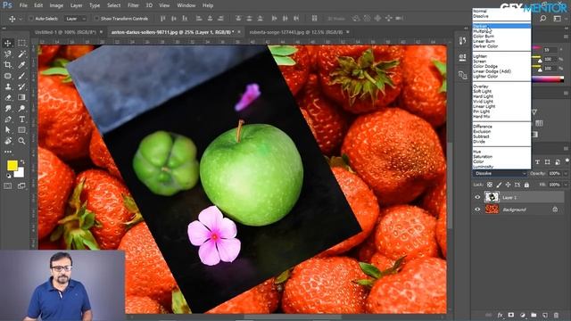The width and height of the screenshot is (571, 321).
Task: Open the Edit Toolbar three-dots menu
Action: pyautogui.click(x=8, y=152)
